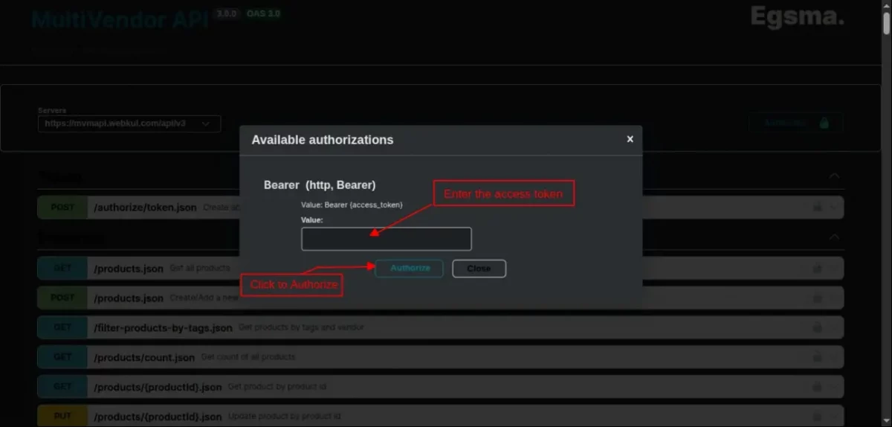Image resolution: width=892 pixels, height=427 pixels.
Task: Click PUT method badge of /products/{productId}.json
Action: (x=63, y=417)
